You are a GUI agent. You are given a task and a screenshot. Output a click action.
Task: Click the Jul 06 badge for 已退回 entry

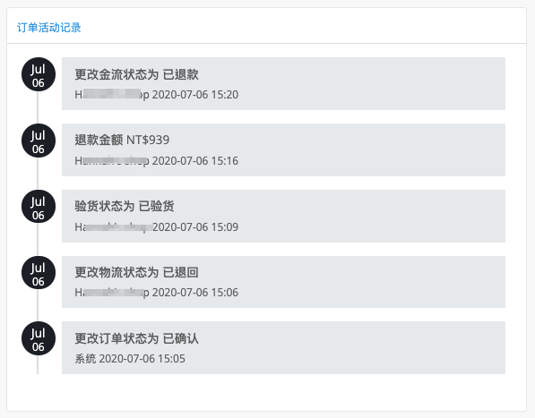(39, 273)
